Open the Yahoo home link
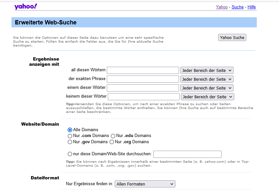279x193 pixels. 222,7
